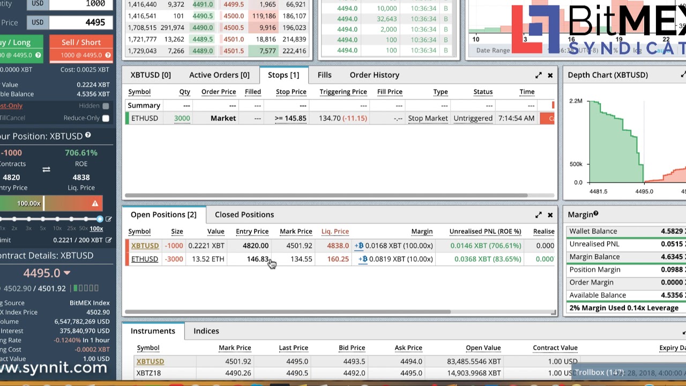Select the Open Positions [2] tab
The image size is (686, 386).
coord(163,214)
